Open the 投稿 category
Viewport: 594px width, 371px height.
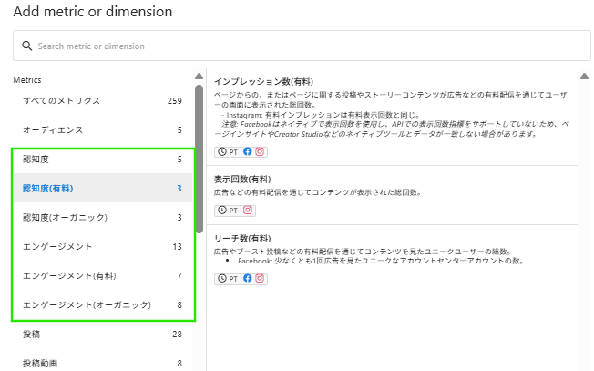[x=32, y=334]
